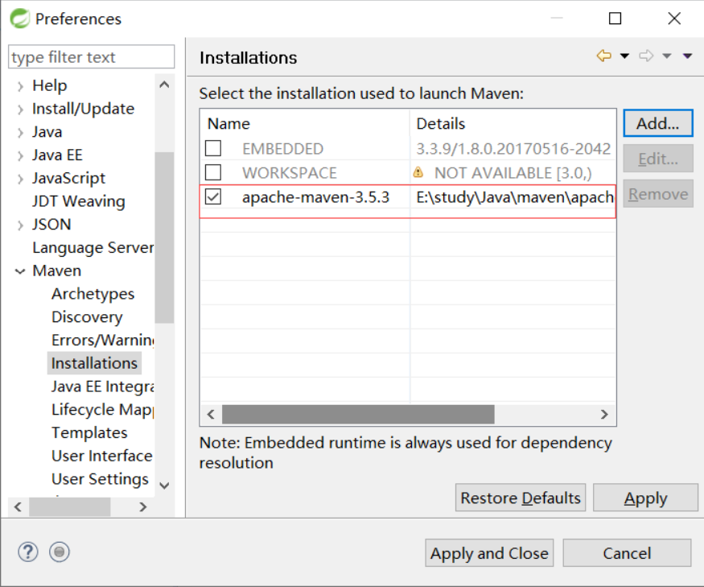Uncheck the apache-maven-3.5.3 checkbox
704x587 pixels.
point(213,196)
